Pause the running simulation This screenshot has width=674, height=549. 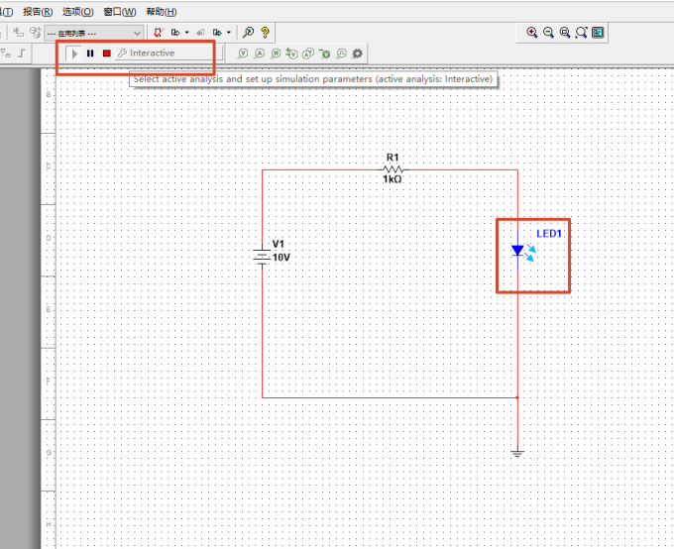click(x=90, y=54)
